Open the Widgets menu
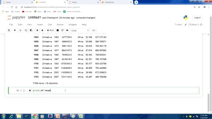This screenshot has width=212, height=119. coord(73,24)
